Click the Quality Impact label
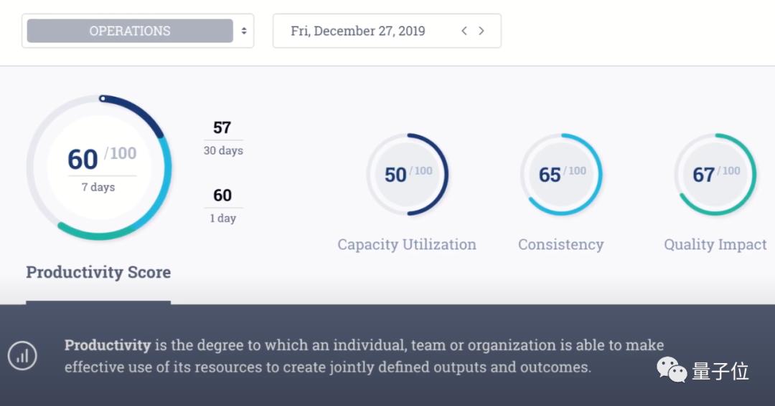The image size is (775, 406). (715, 244)
